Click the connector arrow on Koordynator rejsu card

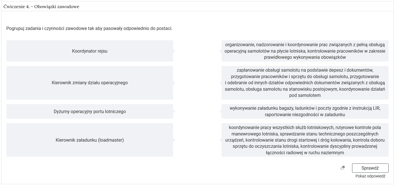point(174,51)
